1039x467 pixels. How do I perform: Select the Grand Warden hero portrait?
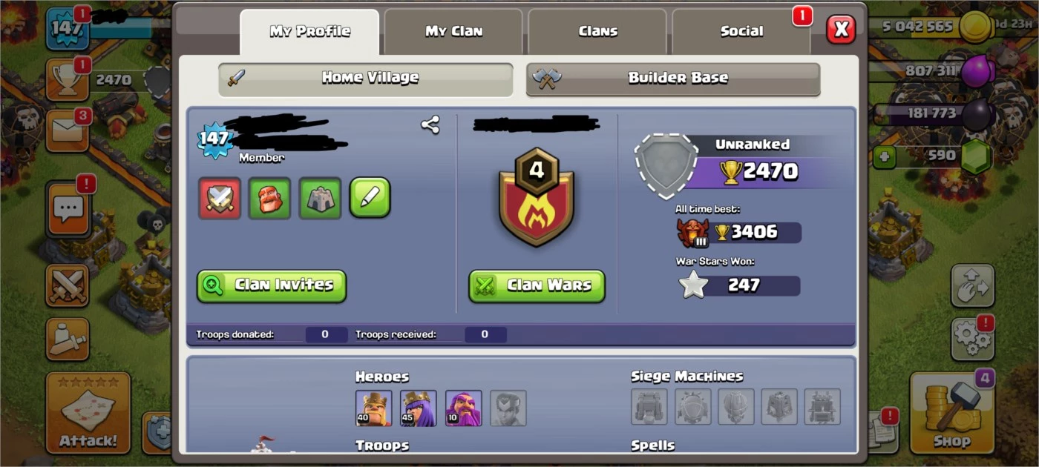[x=463, y=408]
